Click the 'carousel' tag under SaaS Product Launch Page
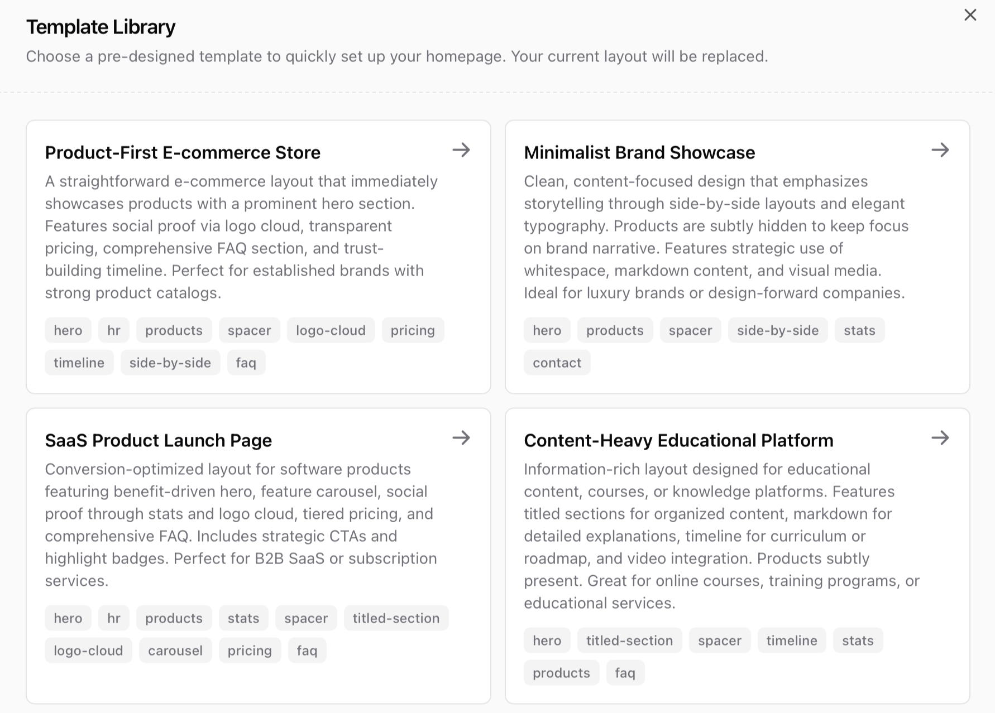 click(175, 650)
